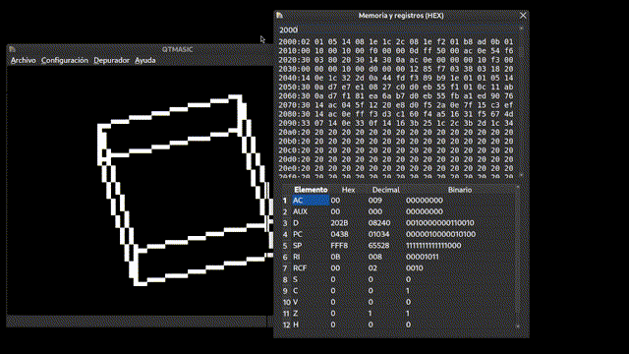Select the AC register row
This screenshot has width=629, height=354.
(403, 201)
